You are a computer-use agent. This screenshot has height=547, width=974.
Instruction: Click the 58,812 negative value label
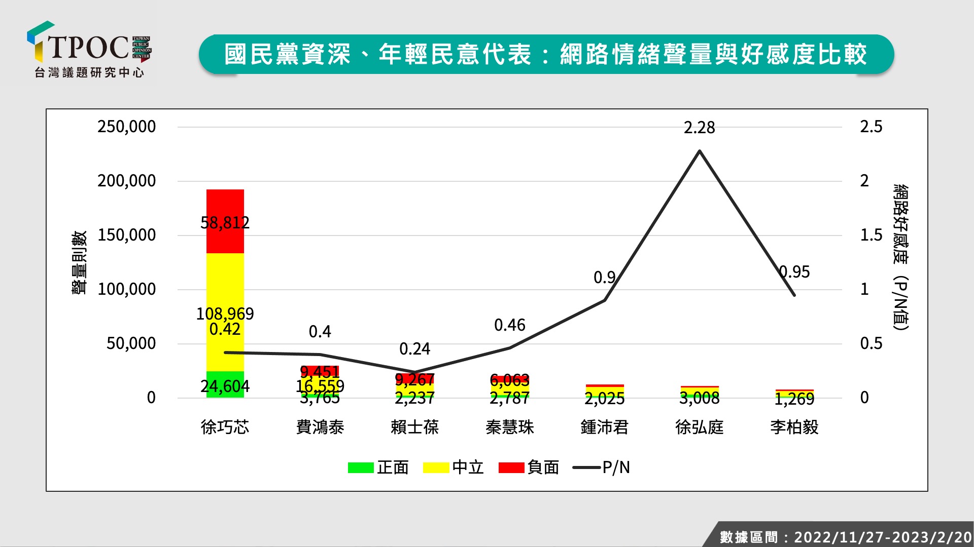coord(225,222)
